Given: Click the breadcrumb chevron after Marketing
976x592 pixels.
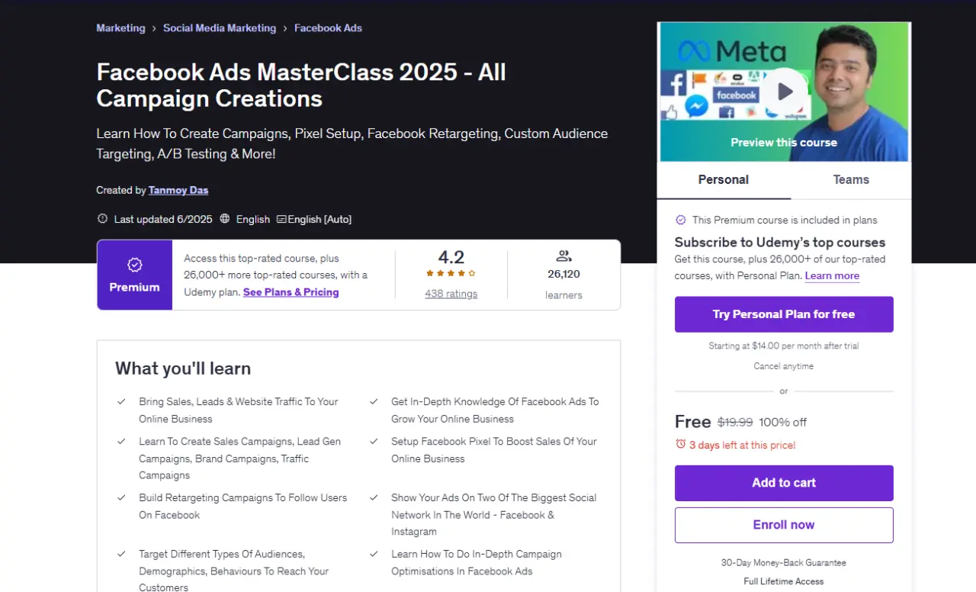Looking at the screenshot, I should 154,28.
